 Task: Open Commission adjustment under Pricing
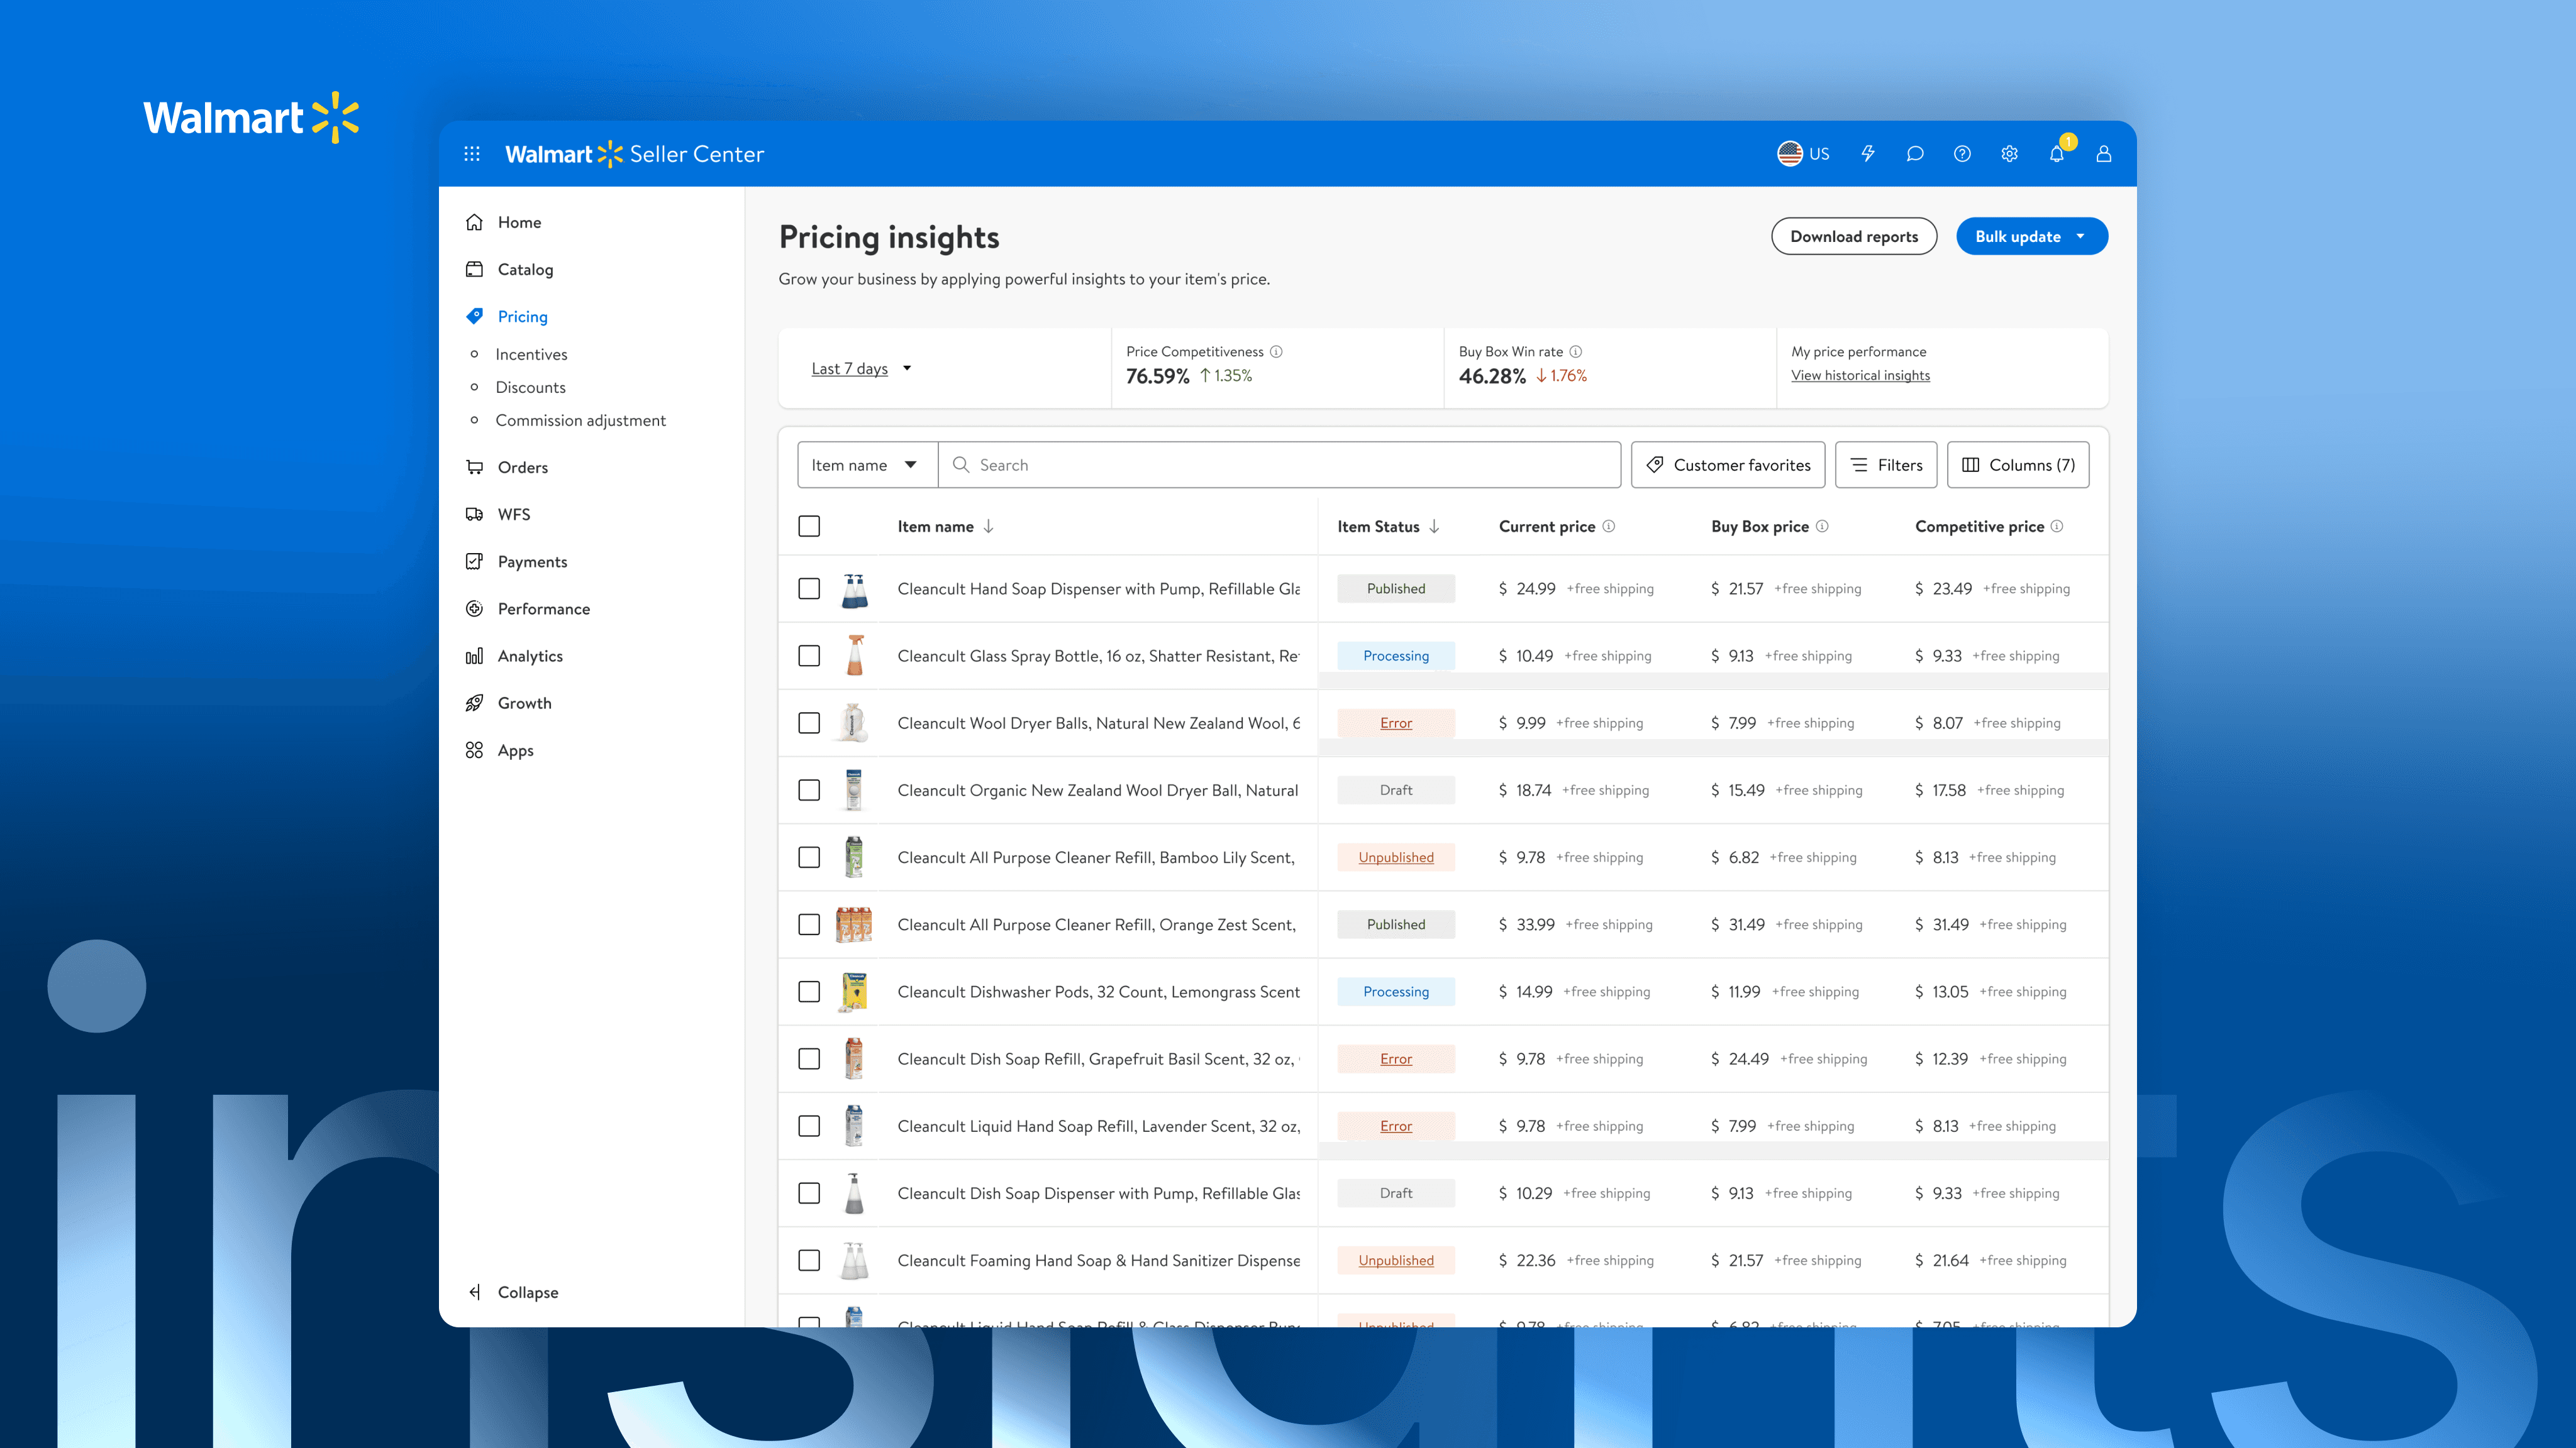[580, 420]
